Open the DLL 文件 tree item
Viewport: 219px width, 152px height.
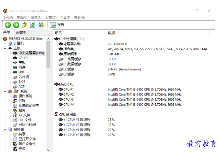tap(22, 120)
